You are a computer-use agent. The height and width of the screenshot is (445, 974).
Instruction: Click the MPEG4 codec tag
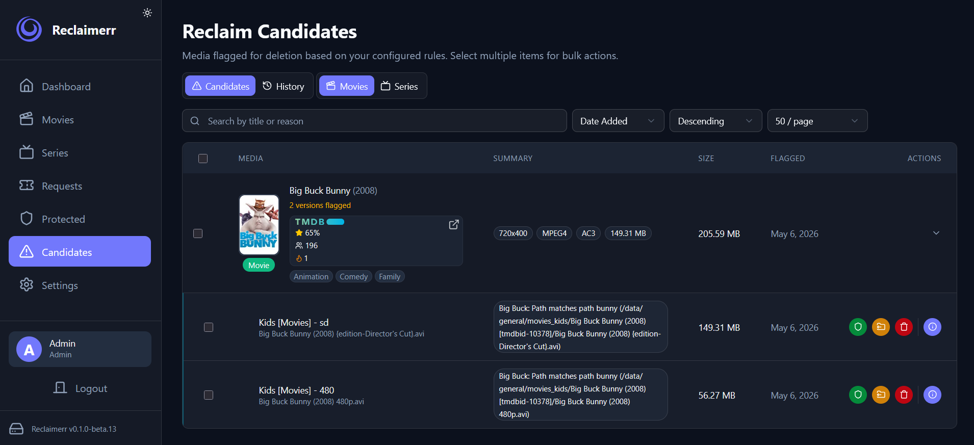[x=554, y=233]
